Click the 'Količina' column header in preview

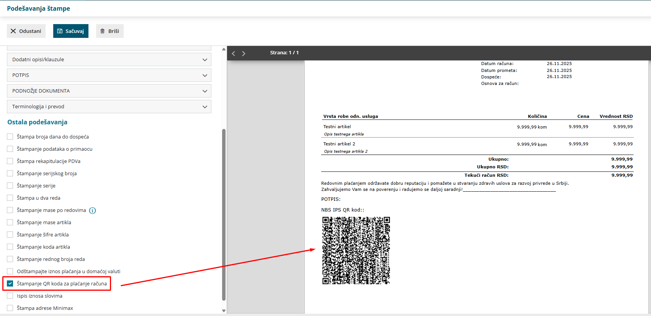537,116
